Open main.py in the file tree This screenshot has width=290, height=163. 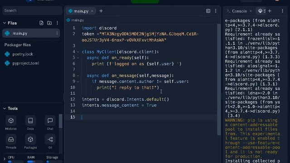pyautogui.click(x=31, y=33)
